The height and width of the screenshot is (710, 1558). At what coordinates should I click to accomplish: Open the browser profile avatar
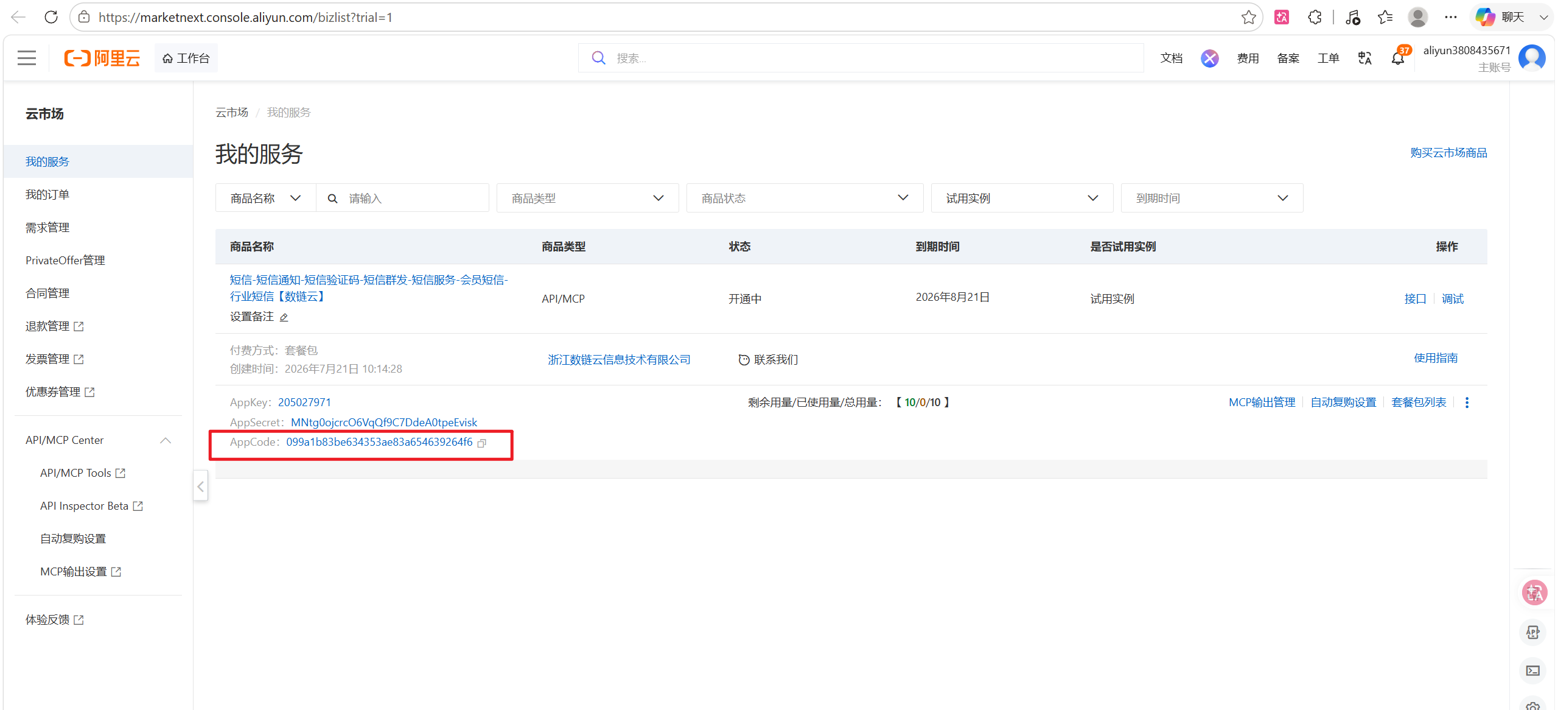(1418, 17)
